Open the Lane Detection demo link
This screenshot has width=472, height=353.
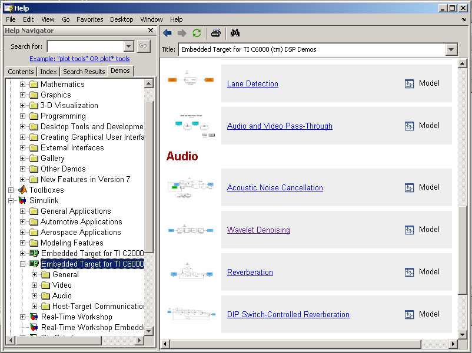point(252,83)
